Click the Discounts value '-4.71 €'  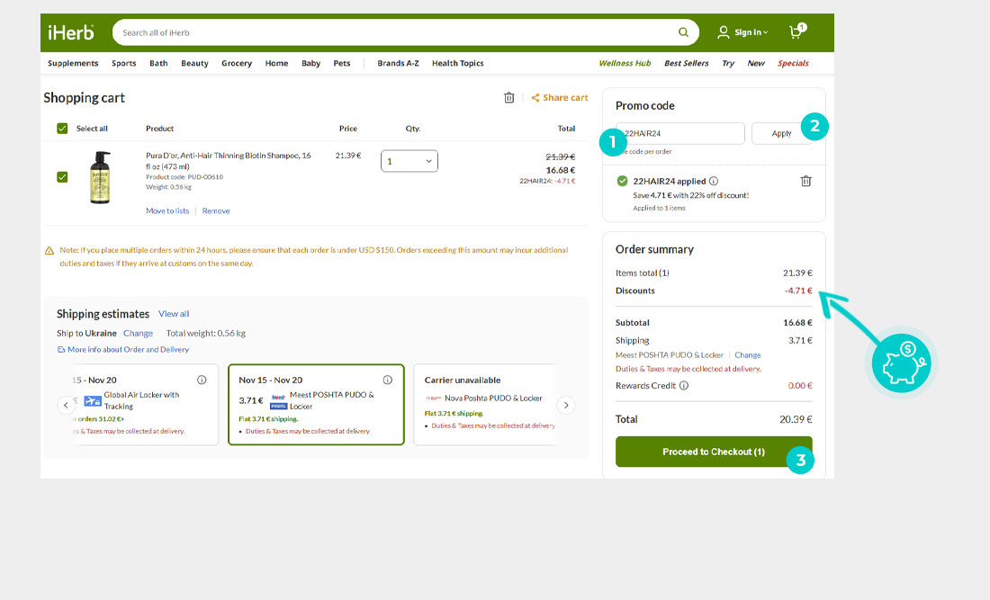point(798,291)
